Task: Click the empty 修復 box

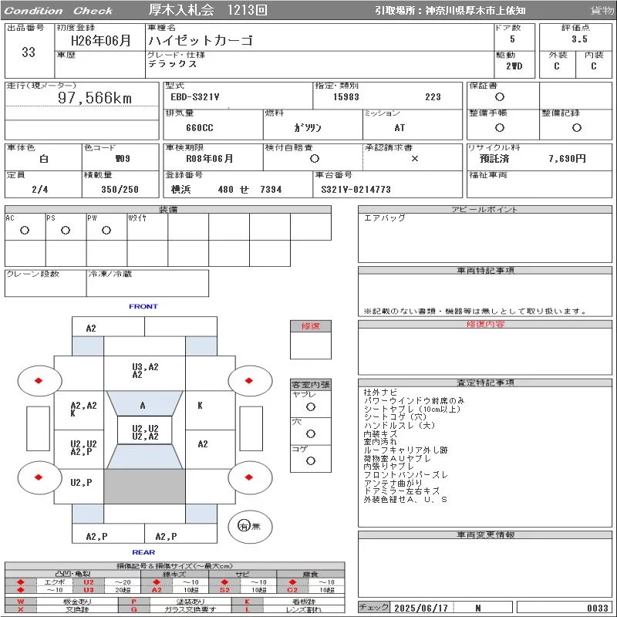Action: click(x=311, y=346)
